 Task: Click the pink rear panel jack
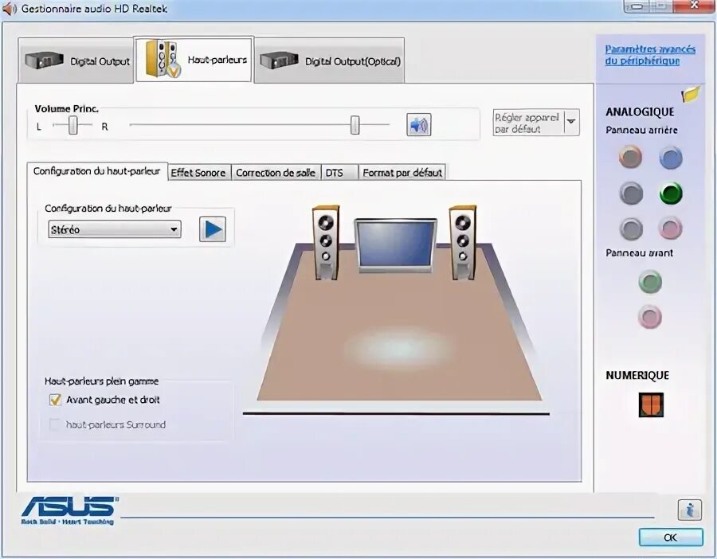[670, 228]
